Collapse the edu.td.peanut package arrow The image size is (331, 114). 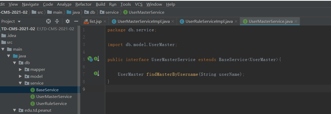(x=15, y=110)
